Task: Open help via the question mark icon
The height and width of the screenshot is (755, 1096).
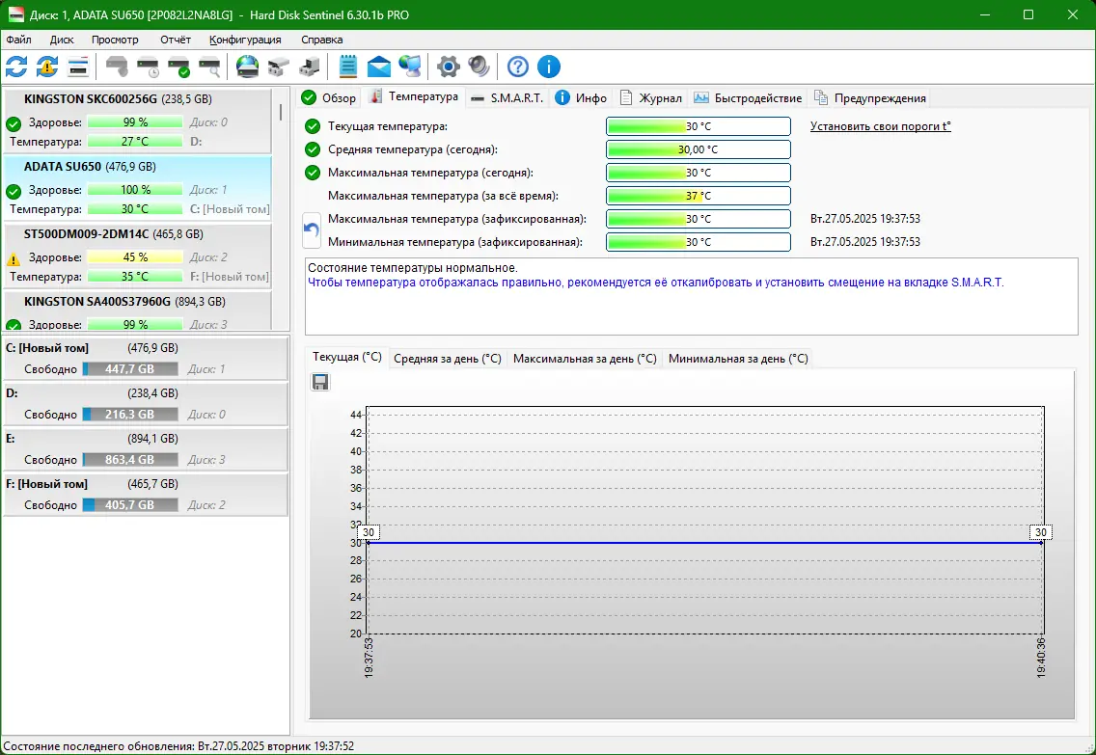Action: click(x=518, y=67)
